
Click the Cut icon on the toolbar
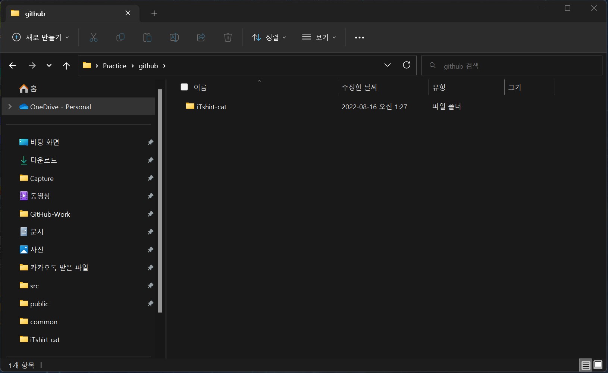tap(93, 37)
